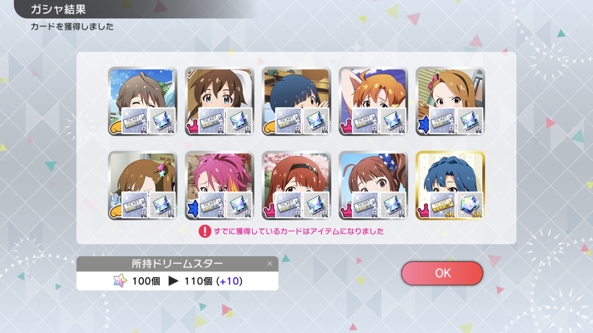
Task: Select the dark blue-haired hiding card
Action: (x=296, y=101)
